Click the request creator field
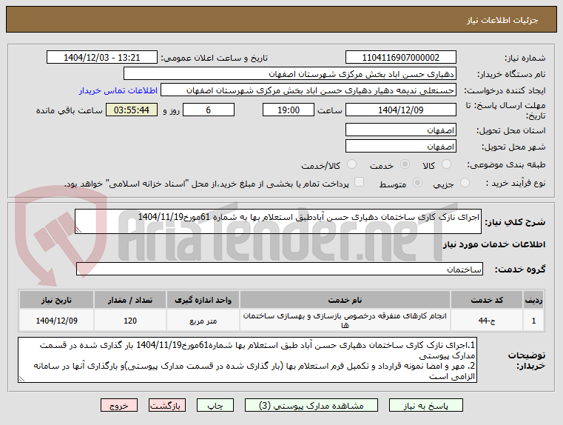Screen dimensions: 563x425 [309, 90]
